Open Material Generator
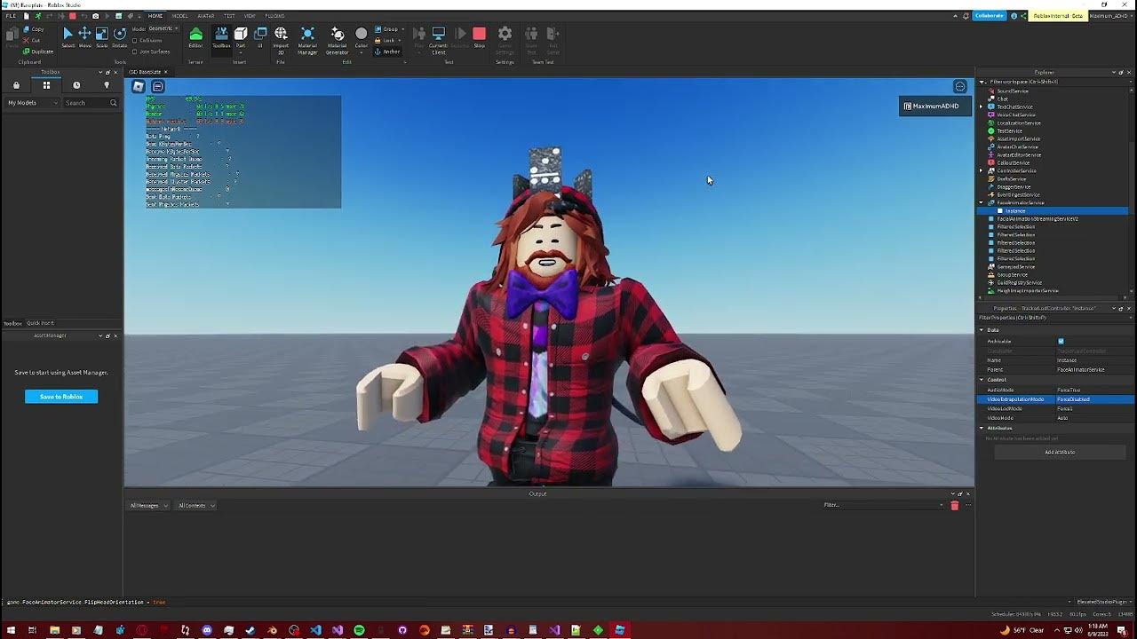Viewport: 1137px width, 639px height. [x=338, y=40]
